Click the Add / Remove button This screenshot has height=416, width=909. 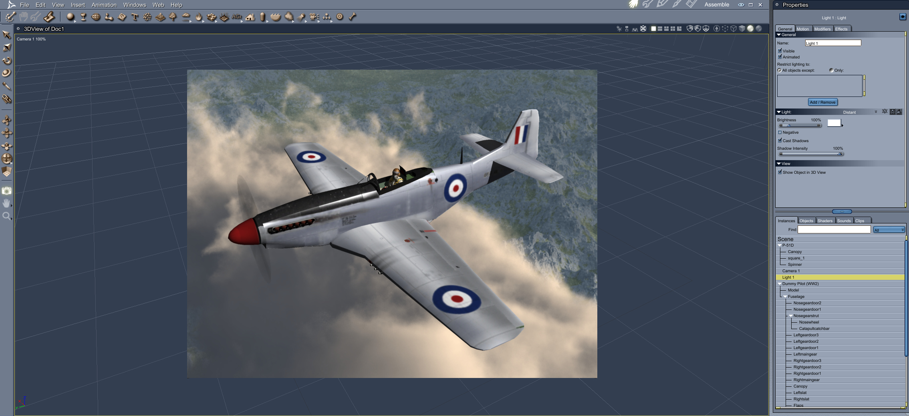[x=822, y=102]
